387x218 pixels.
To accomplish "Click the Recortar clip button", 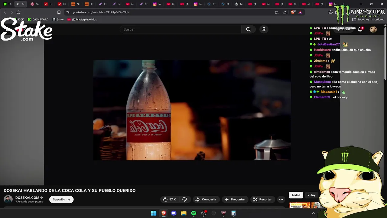I will [x=262, y=199].
